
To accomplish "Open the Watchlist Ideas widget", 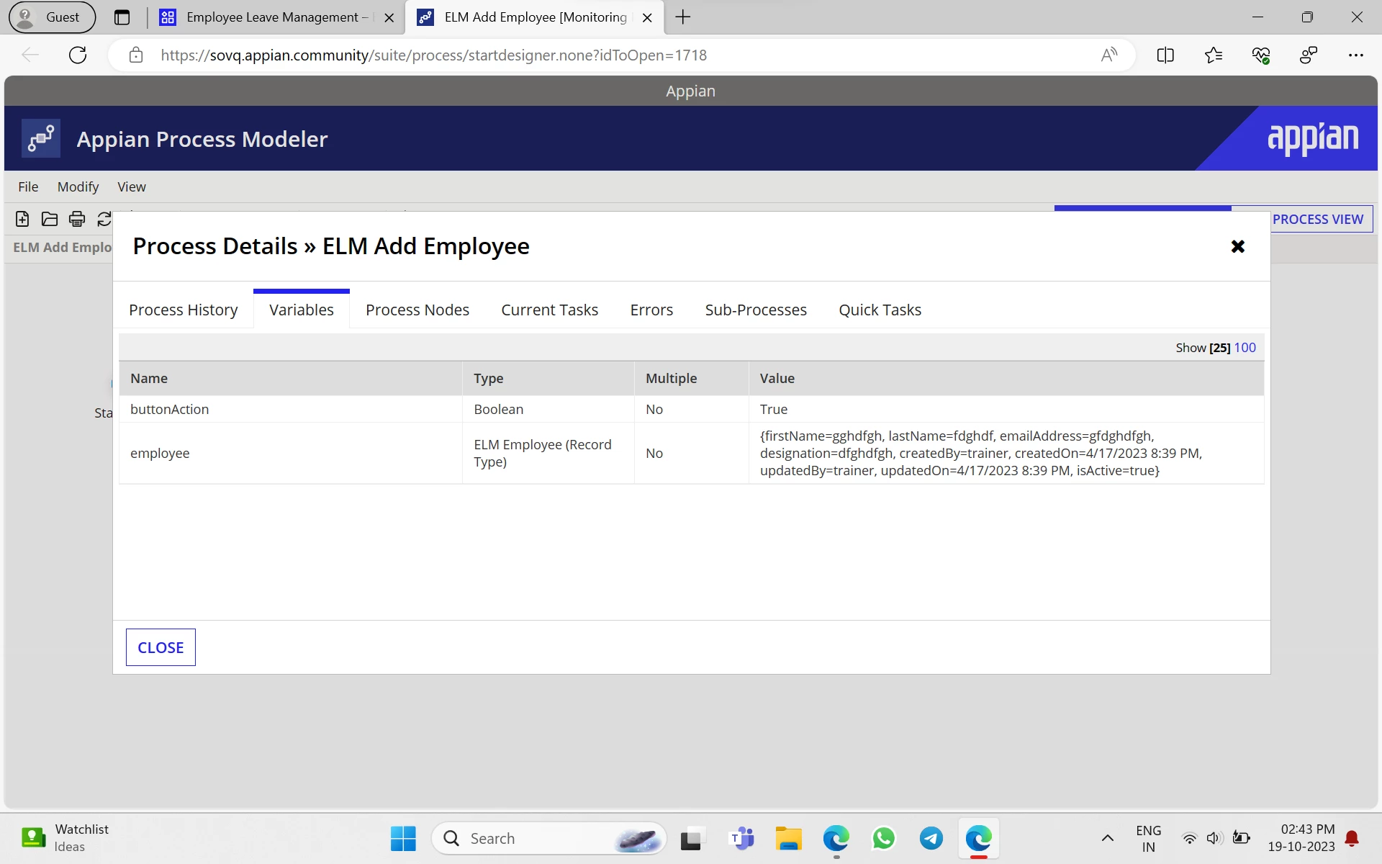I will pyautogui.click(x=65, y=838).
